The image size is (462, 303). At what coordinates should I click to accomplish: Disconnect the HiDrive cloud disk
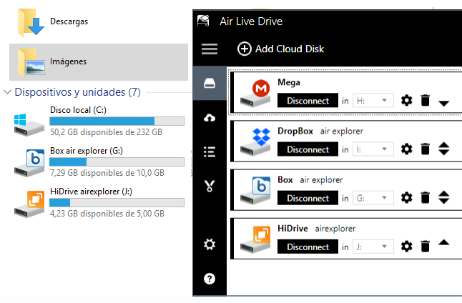point(308,247)
